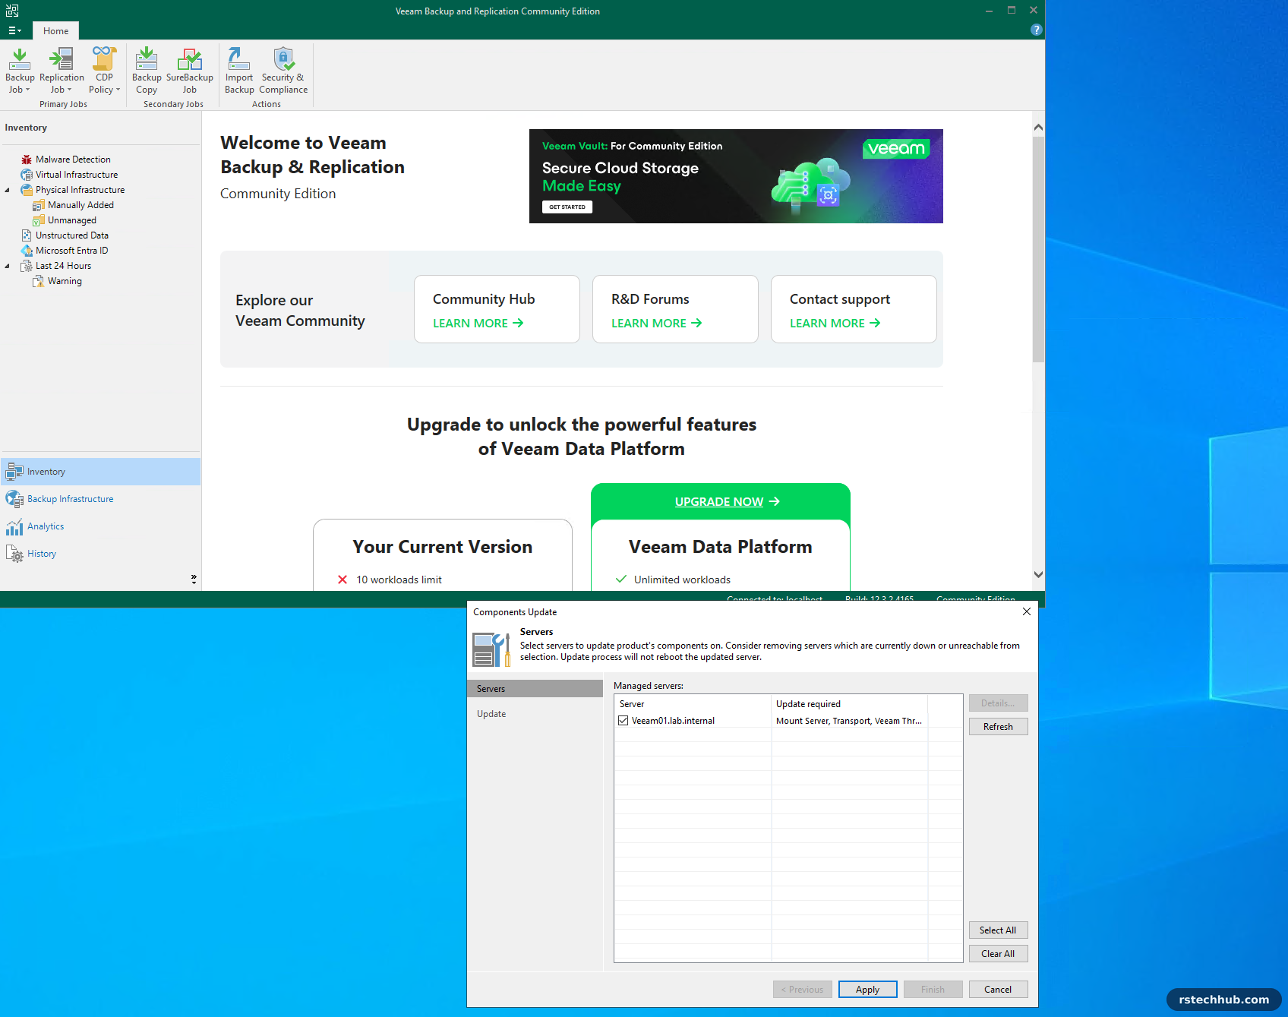The width and height of the screenshot is (1288, 1017).
Task: Close the Components Update dialog
Action: tap(1027, 611)
